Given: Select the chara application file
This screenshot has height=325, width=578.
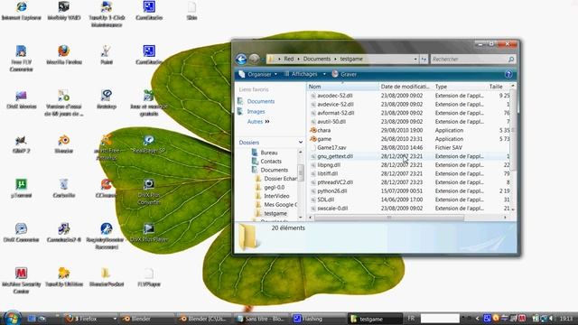Looking at the screenshot, I should (323, 130).
